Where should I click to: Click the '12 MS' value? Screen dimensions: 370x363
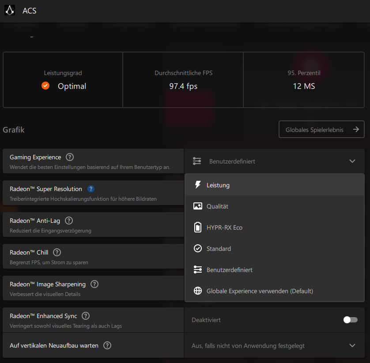(304, 86)
